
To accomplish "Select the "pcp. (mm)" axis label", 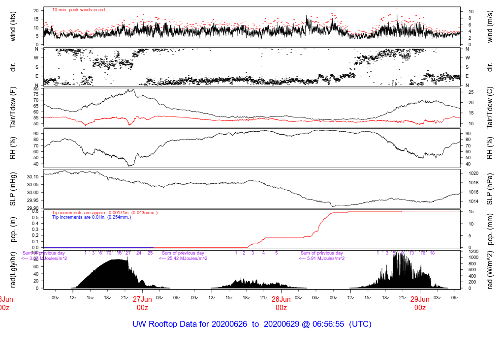I will click(x=490, y=229).
